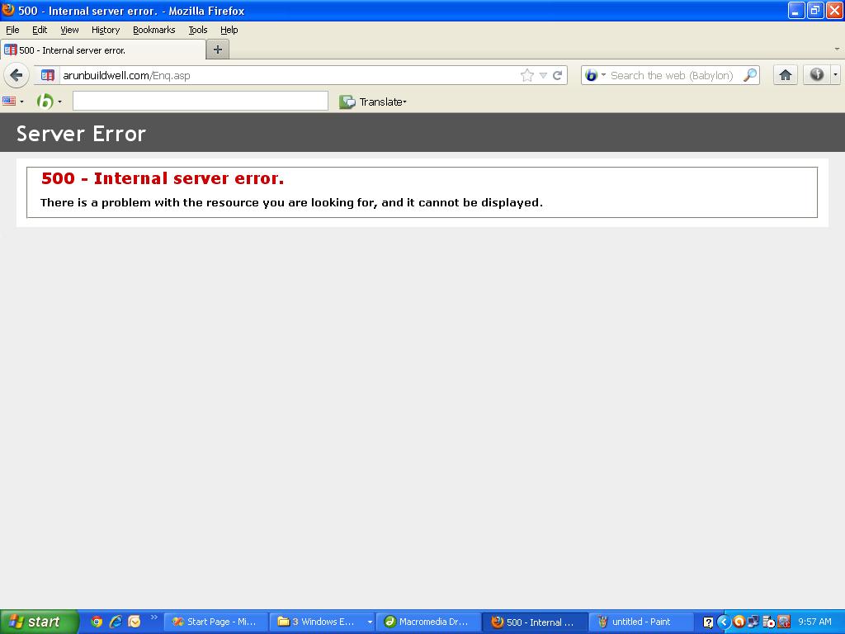Click the back navigation arrow
Image resolution: width=845 pixels, height=634 pixels.
[17, 75]
